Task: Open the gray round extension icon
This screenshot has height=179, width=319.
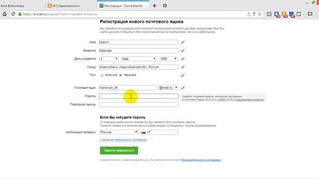Action: point(269,14)
